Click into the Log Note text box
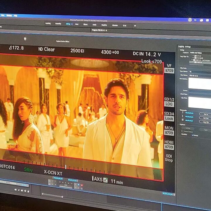This screenshot has width=211, height=211. click(200, 103)
